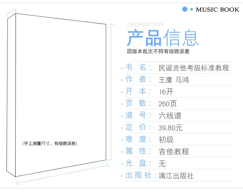Click the bottom width dimension line

(x=63, y=174)
